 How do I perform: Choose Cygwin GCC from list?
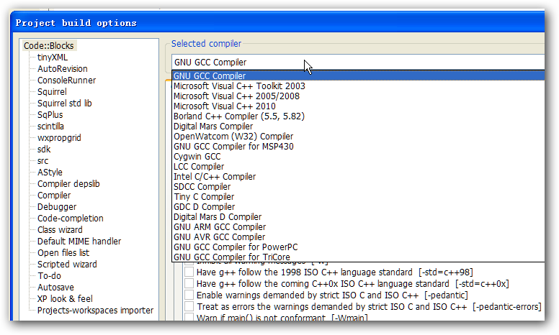point(358,157)
